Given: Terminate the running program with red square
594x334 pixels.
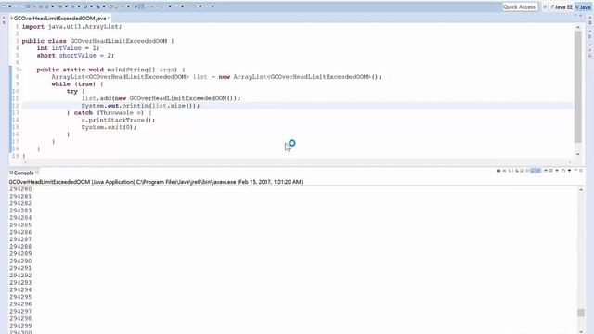Looking at the screenshot, I should 499,171.
